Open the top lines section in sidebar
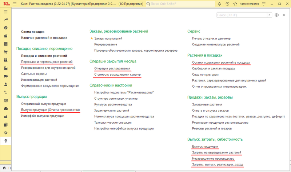The width and height of the screenshot is (291, 172). click(x=6, y=12)
